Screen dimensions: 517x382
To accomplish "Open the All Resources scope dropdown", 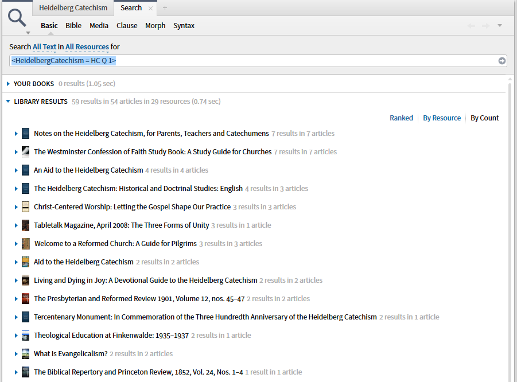I will tap(87, 47).
